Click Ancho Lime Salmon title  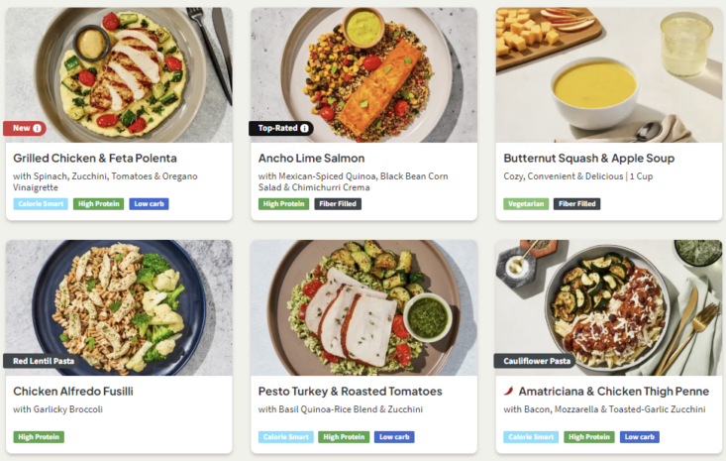[311, 159]
